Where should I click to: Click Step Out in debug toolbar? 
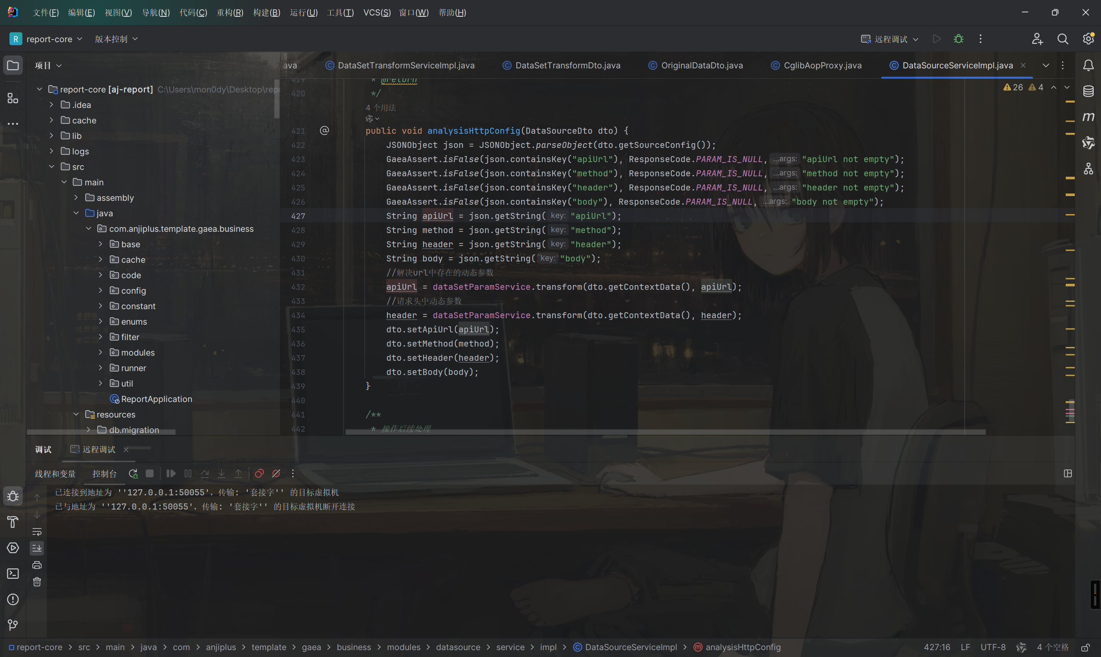click(238, 474)
